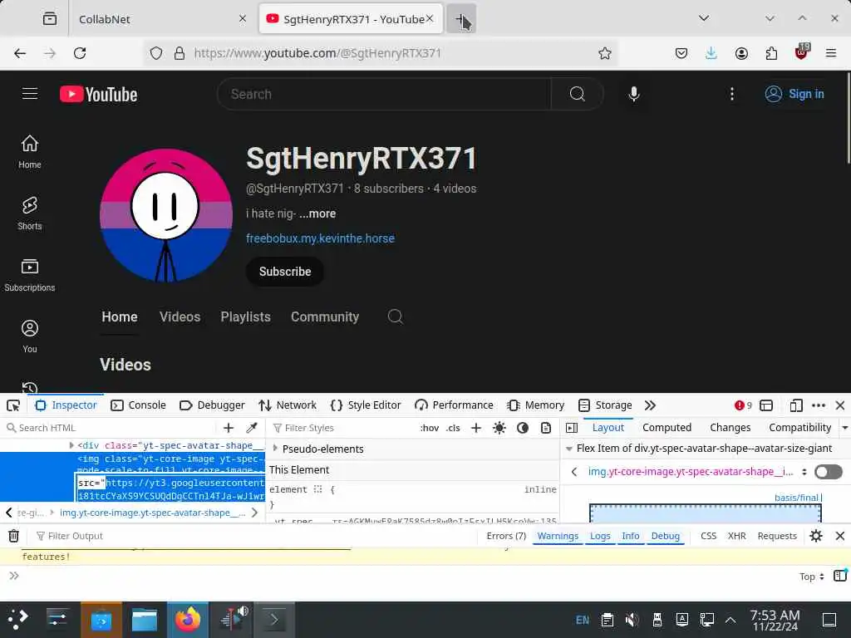Open YouTube settings three-dot menu
This screenshot has width=851, height=638.
pyautogui.click(x=732, y=95)
